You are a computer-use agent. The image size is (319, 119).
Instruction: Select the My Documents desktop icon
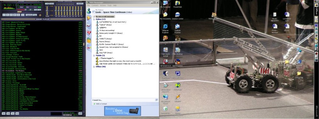(165, 16)
